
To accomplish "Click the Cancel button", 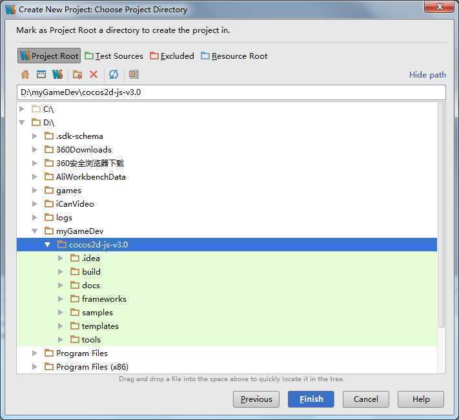I will click(366, 399).
